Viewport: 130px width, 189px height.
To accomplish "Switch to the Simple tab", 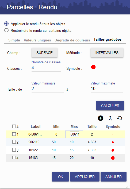I will point(14,40).
